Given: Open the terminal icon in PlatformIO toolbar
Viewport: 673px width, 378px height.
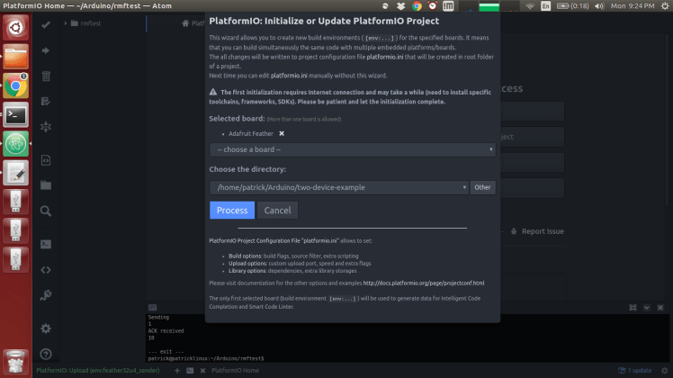Looking at the screenshot, I should pos(46,244).
